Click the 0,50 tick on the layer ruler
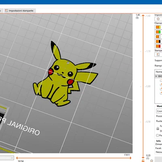The width and height of the screenshot is (162, 162). (148, 122)
